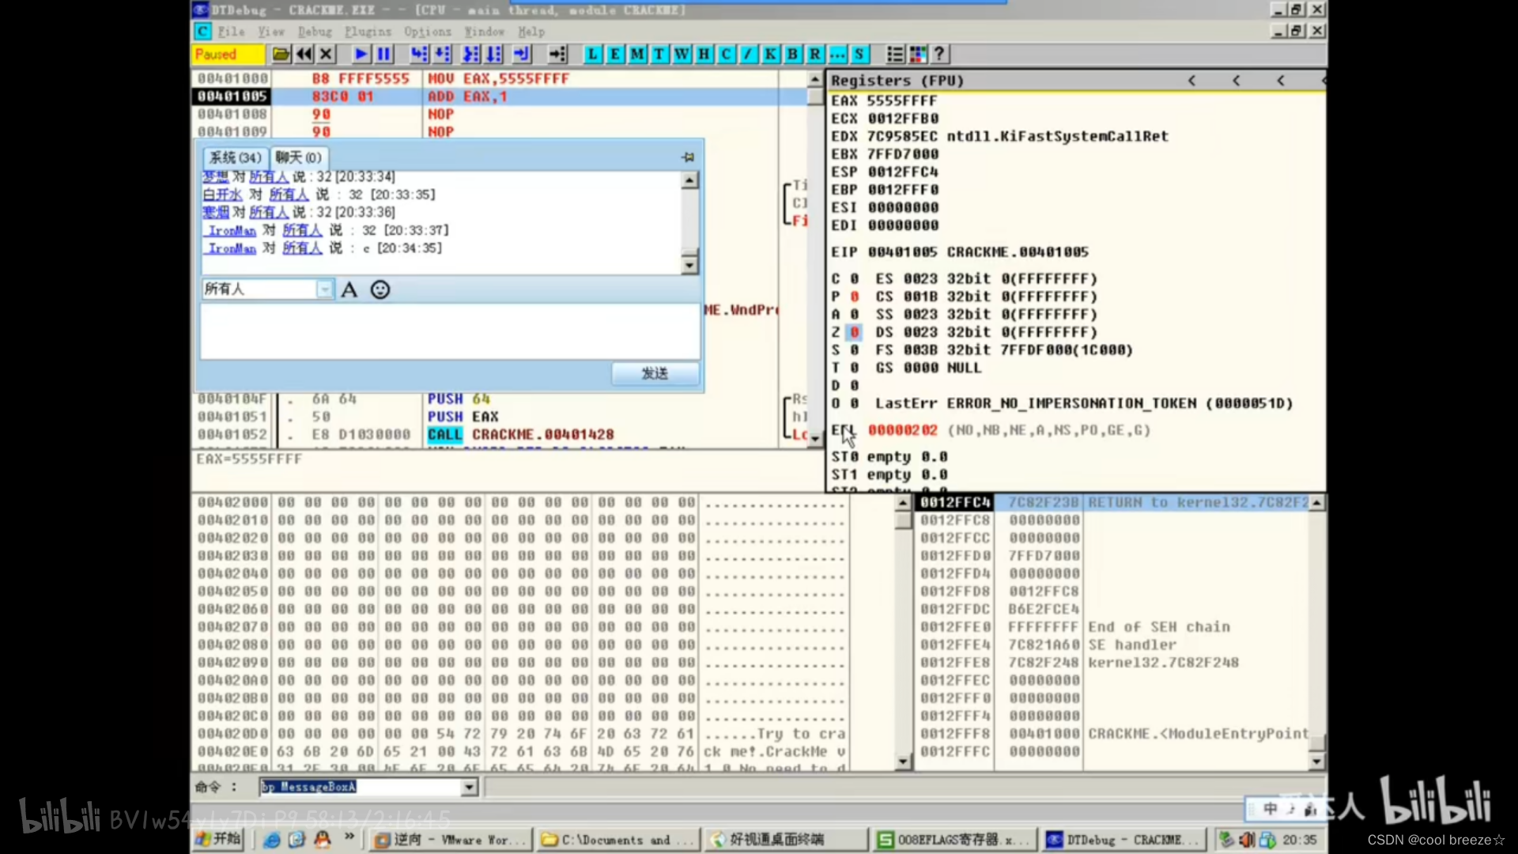Click the Run program play icon
Screen dimensions: 1518x854
(361, 54)
